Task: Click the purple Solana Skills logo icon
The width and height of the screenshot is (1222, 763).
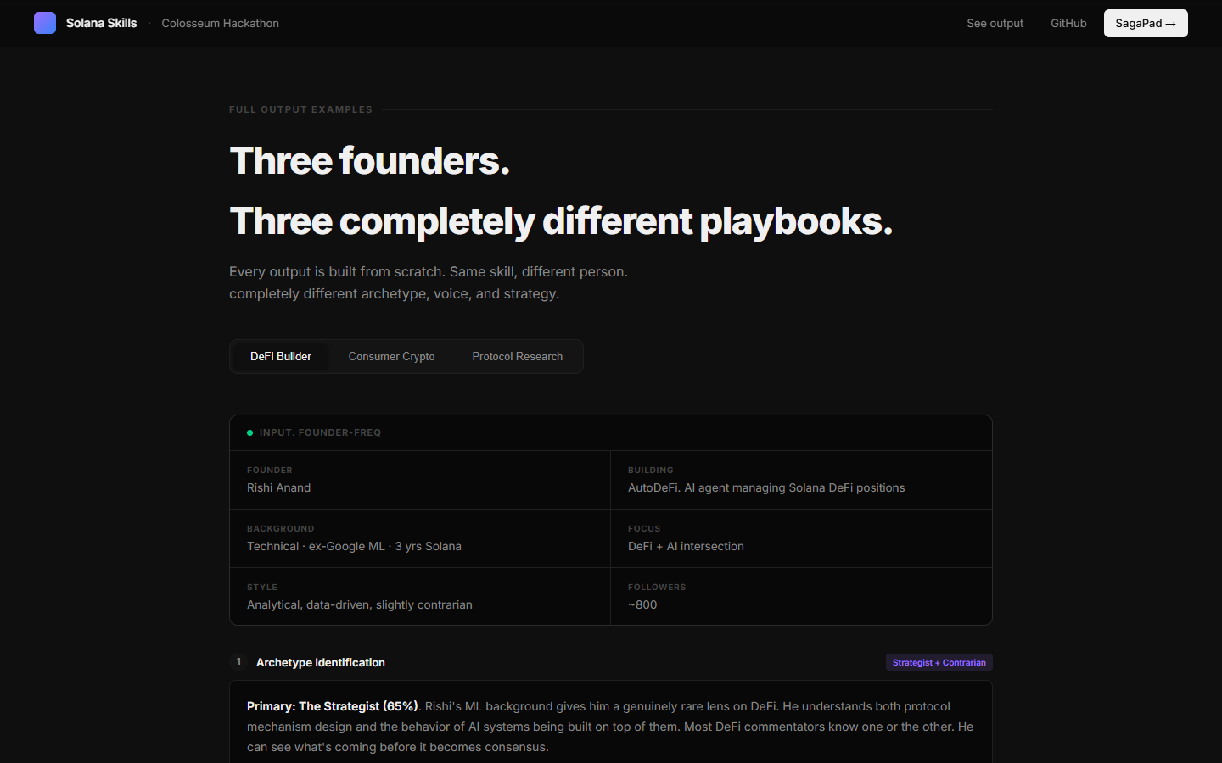Action: coord(45,23)
